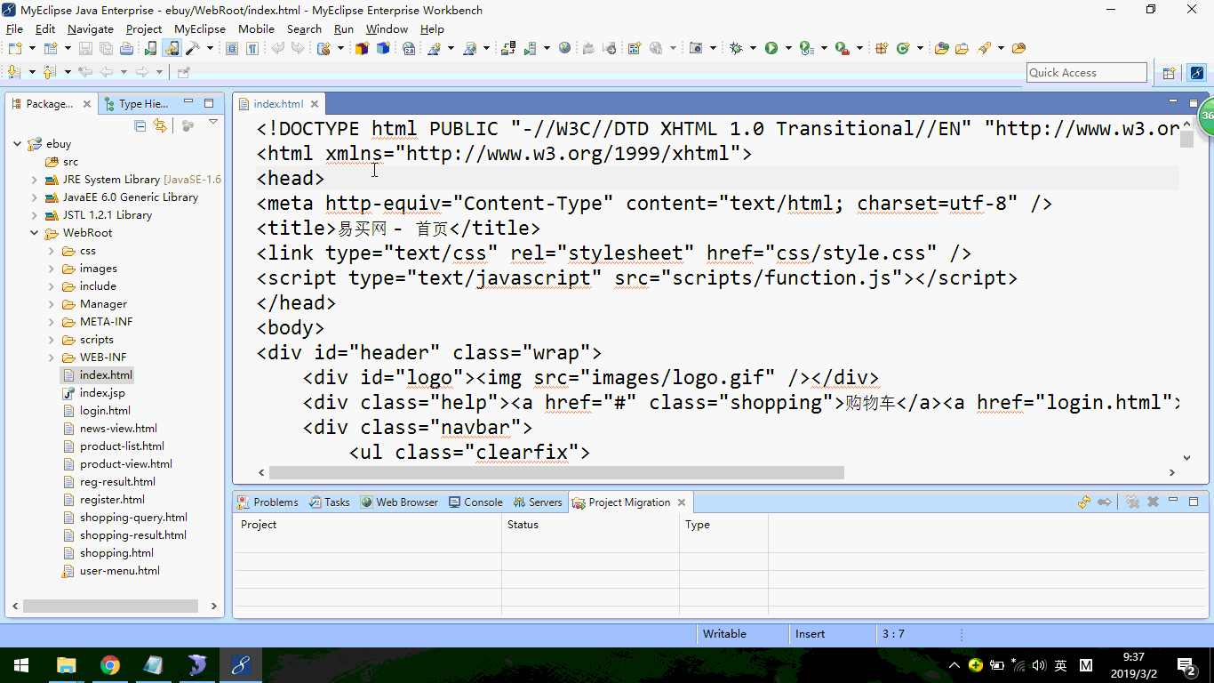Viewport: 1214px width, 683px height.
Task: Open the New file dropdown arrow
Action: coord(33,48)
